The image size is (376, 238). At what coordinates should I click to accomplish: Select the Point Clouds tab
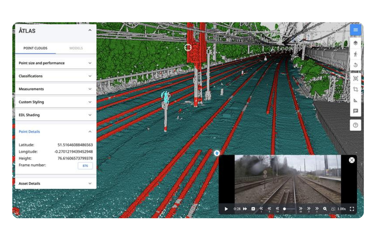click(x=35, y=48)
